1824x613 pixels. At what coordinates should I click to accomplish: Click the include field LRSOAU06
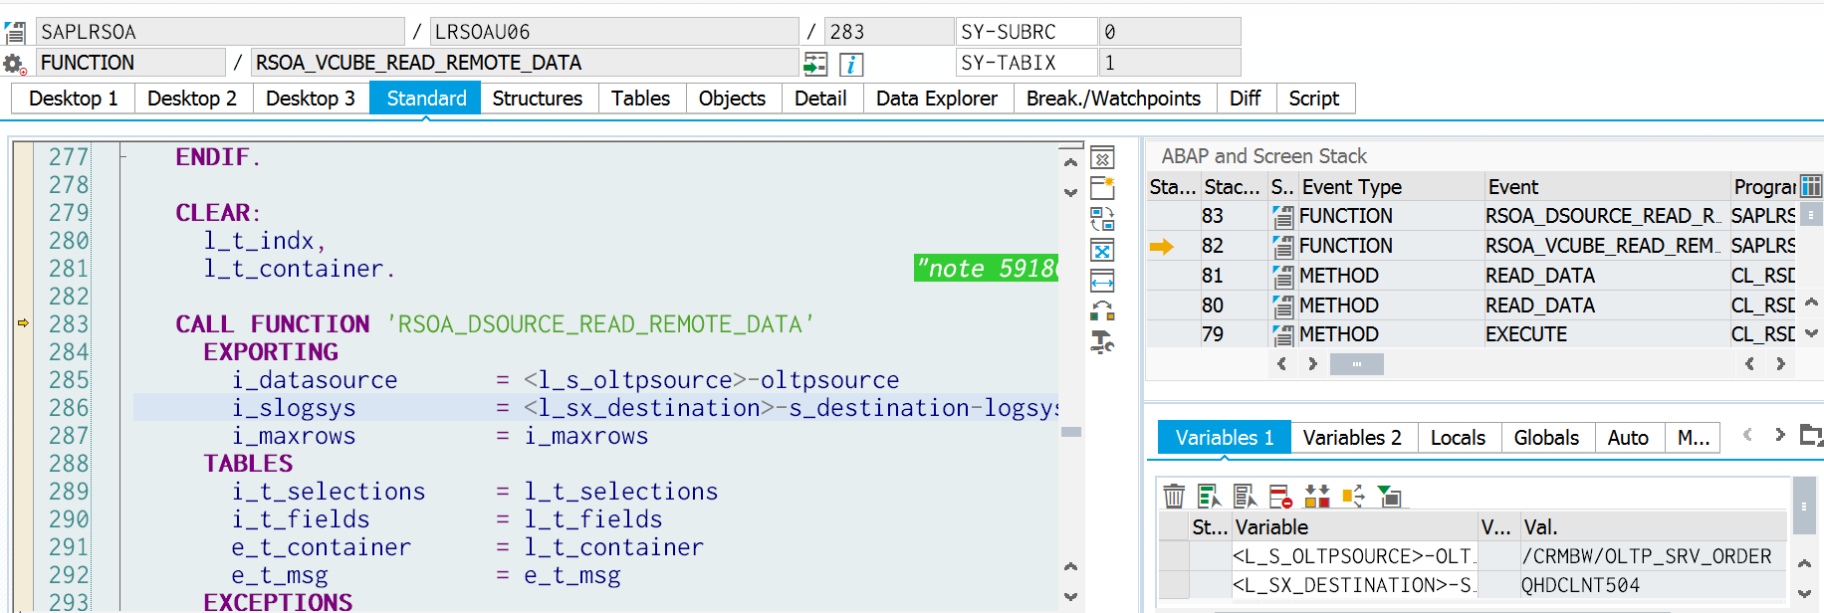pos(614,32)
